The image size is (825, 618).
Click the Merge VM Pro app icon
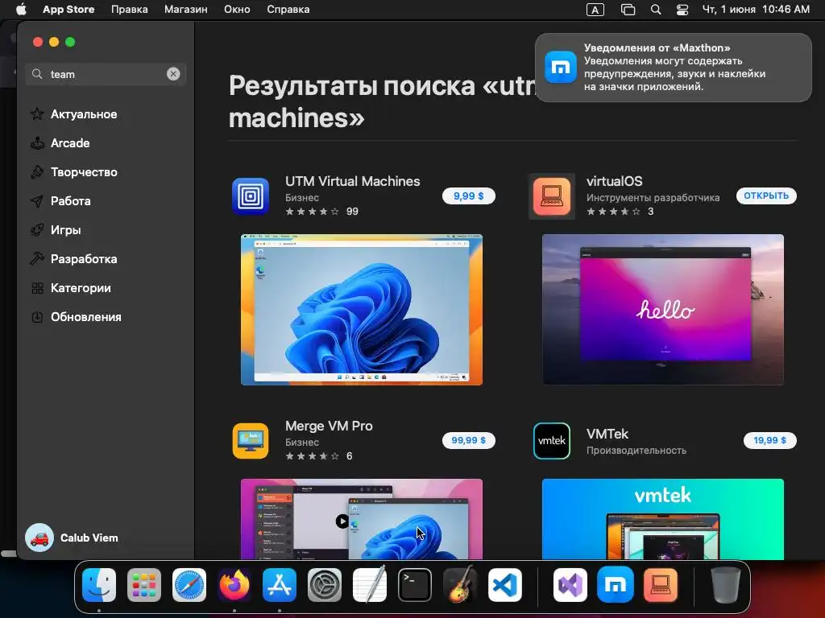coord(251,441)
